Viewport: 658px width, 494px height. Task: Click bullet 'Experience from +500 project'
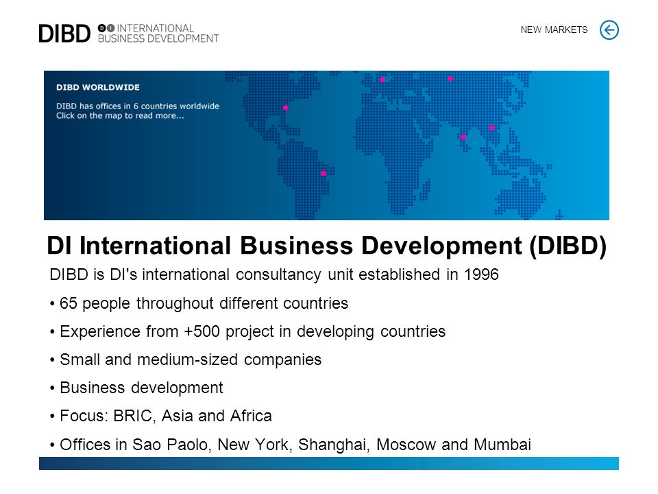point(247,331)
